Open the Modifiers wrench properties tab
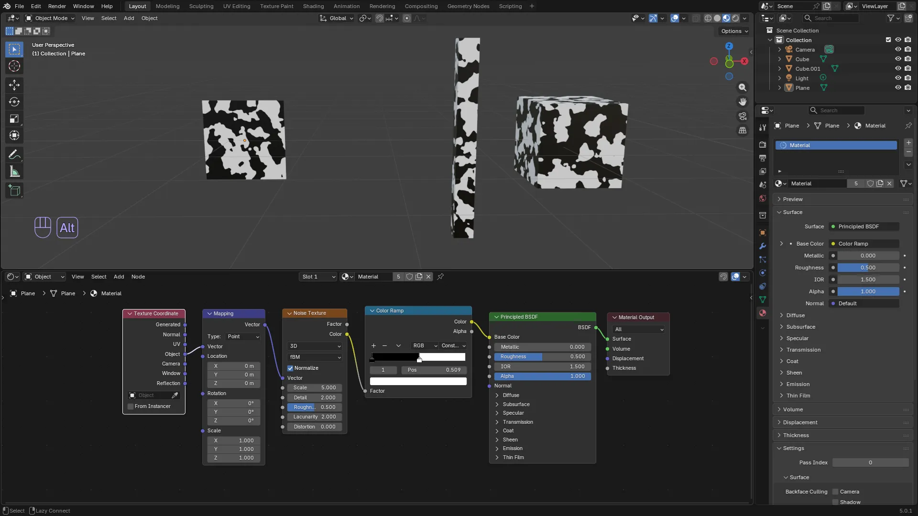This screenshot has height=516, width=918. (x=763, y=246)
